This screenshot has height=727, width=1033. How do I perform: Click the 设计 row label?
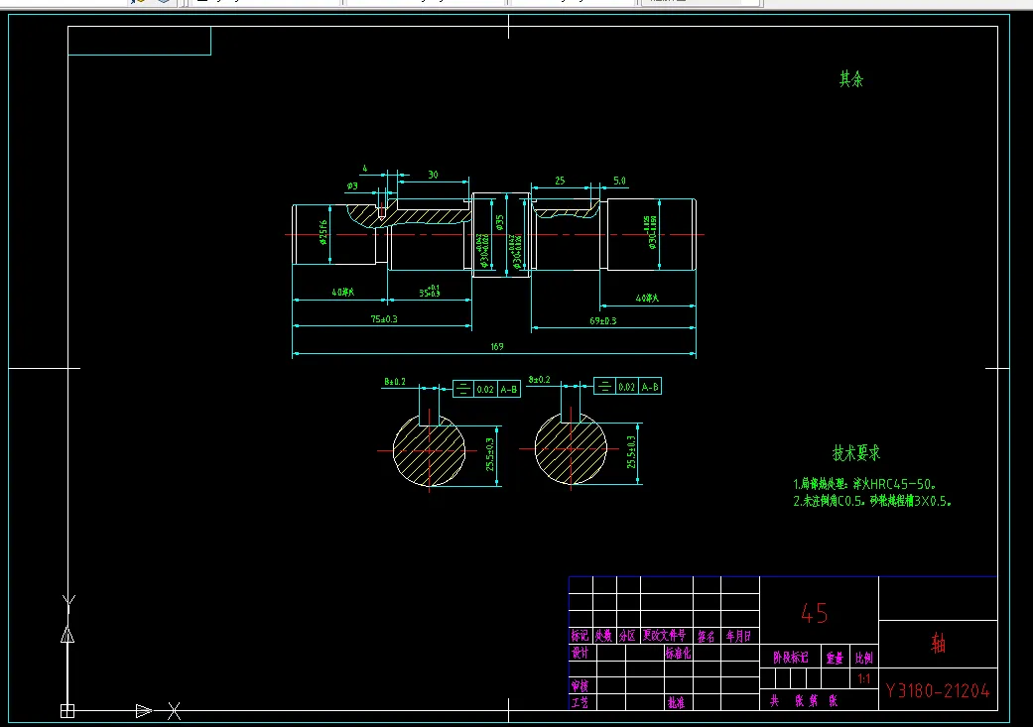580,653
